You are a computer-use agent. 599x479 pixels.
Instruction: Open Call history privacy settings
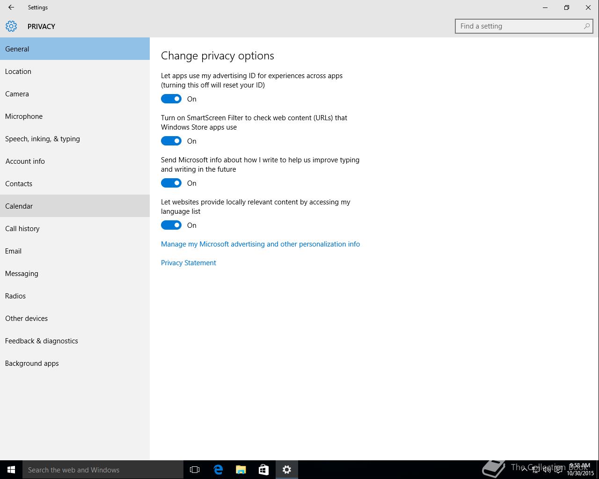click(75, 228)
